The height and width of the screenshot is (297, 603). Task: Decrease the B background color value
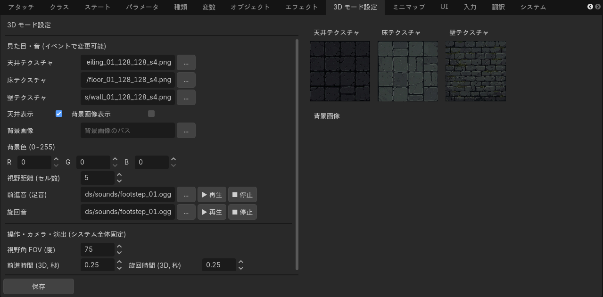(x=173, y=165)
